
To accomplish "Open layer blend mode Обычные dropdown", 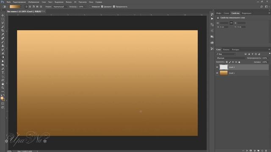I will point(231,58).
